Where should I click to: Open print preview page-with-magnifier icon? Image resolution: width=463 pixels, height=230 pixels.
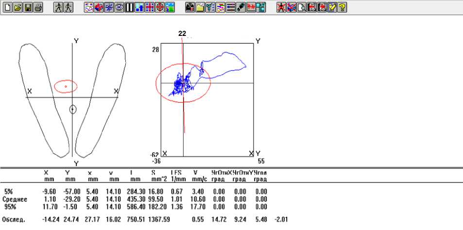302,7
